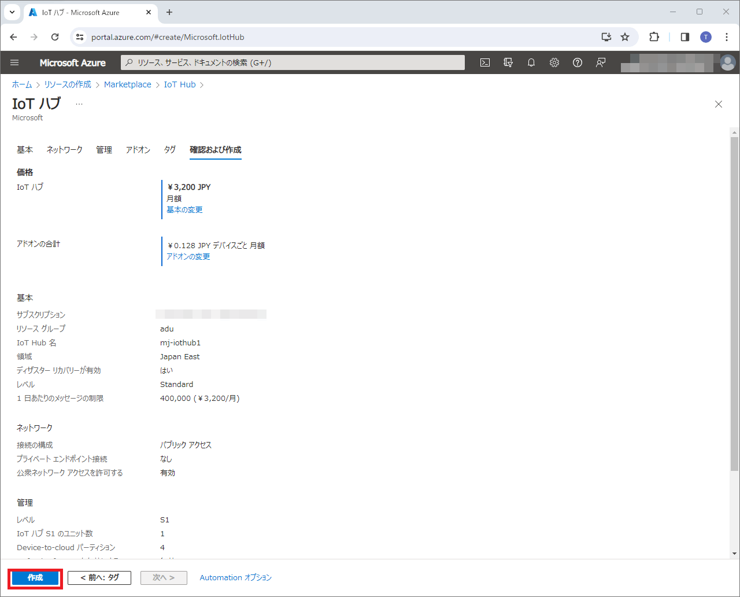Open the feedback icon in the top bar
Viewport: 740px width, 597px height.
[x=601, y=62]
